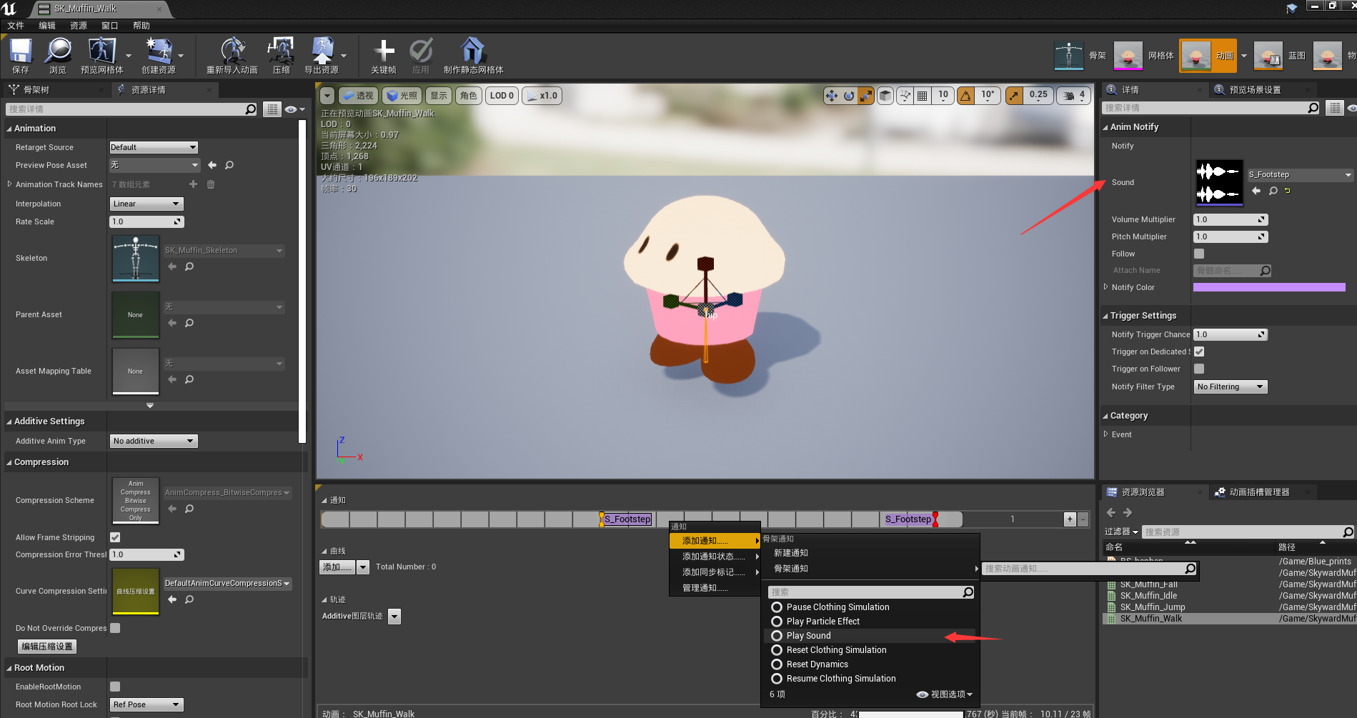Click the 编辑压缩设置 button
The height and width of the screenshot is (718, 1357).
[x=47, y=647]
